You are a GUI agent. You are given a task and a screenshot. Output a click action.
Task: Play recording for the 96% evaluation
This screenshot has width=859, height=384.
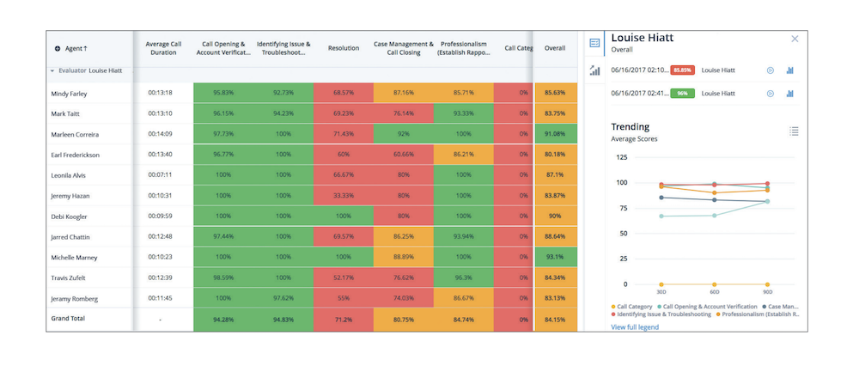point(771,94)
